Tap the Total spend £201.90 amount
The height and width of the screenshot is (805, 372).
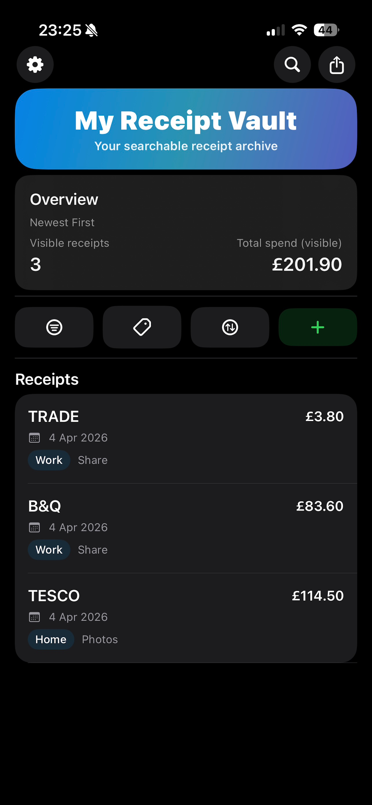[307, 264]
